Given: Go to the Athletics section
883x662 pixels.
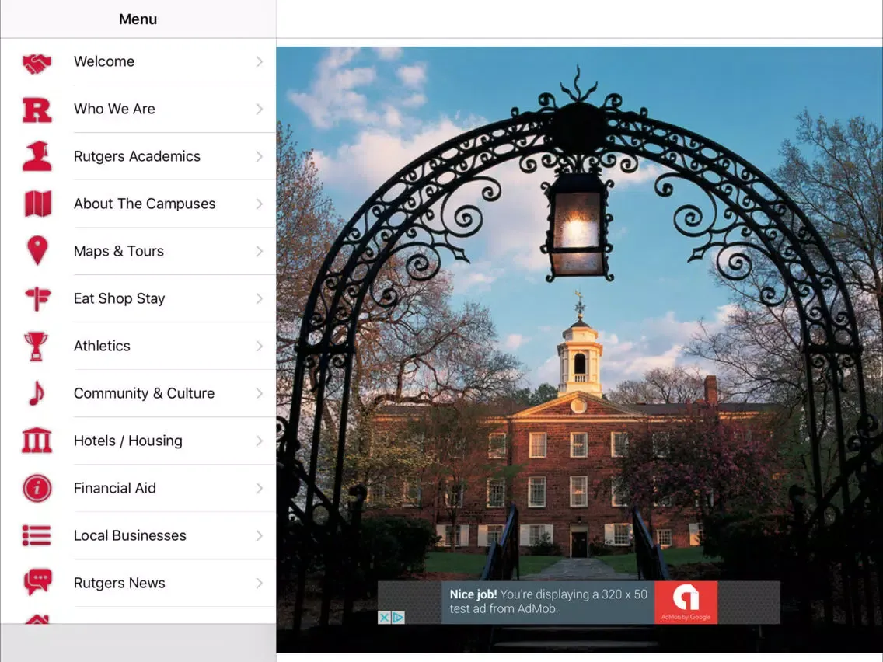Looking at the screenshot, I should [x=138, y=346].
